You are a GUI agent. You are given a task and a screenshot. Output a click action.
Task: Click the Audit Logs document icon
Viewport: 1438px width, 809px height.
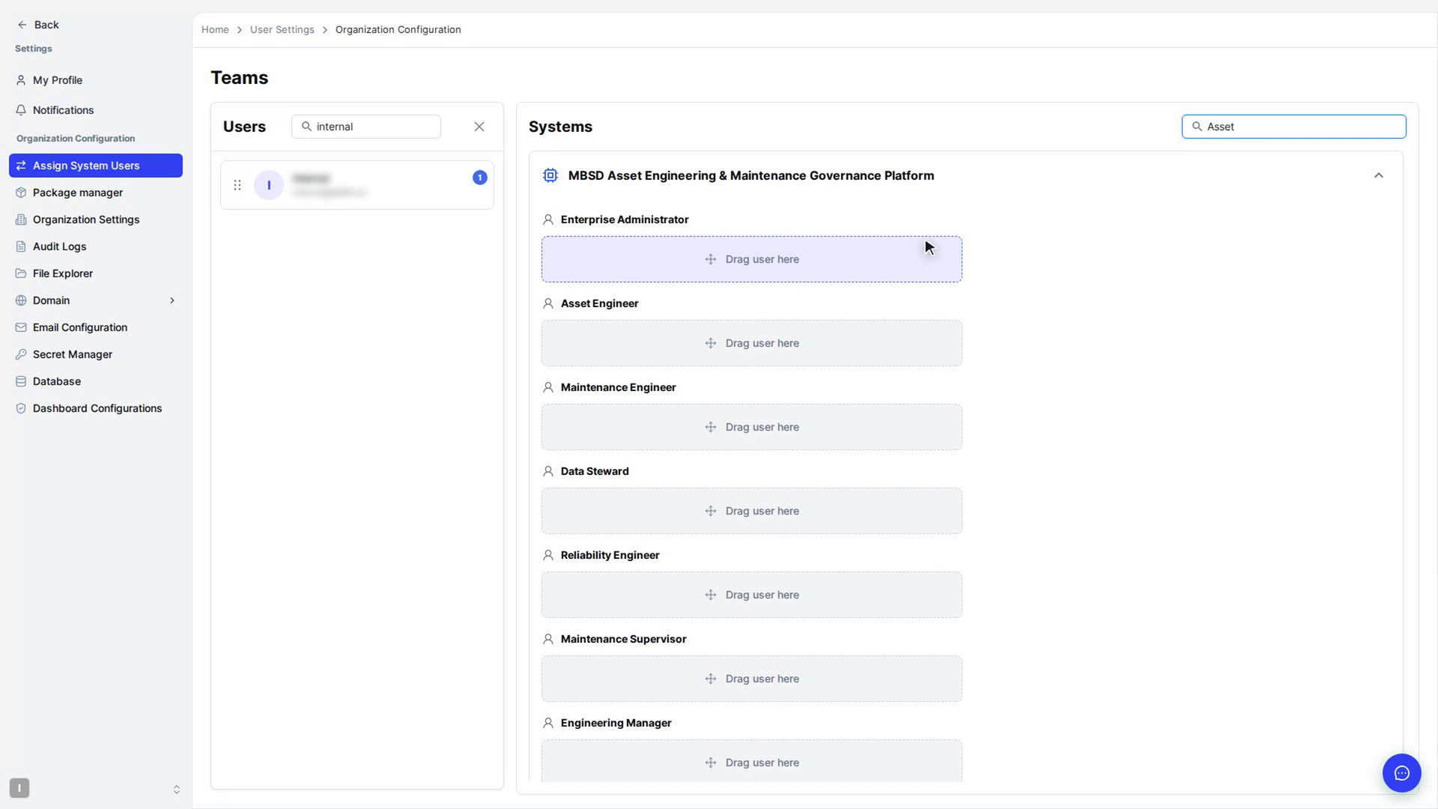pyautogui.click(x=21, y=246)
